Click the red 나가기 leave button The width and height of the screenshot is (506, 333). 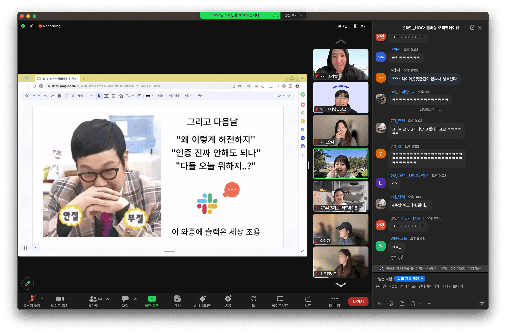pyautogui.click(x=358, y=301)
